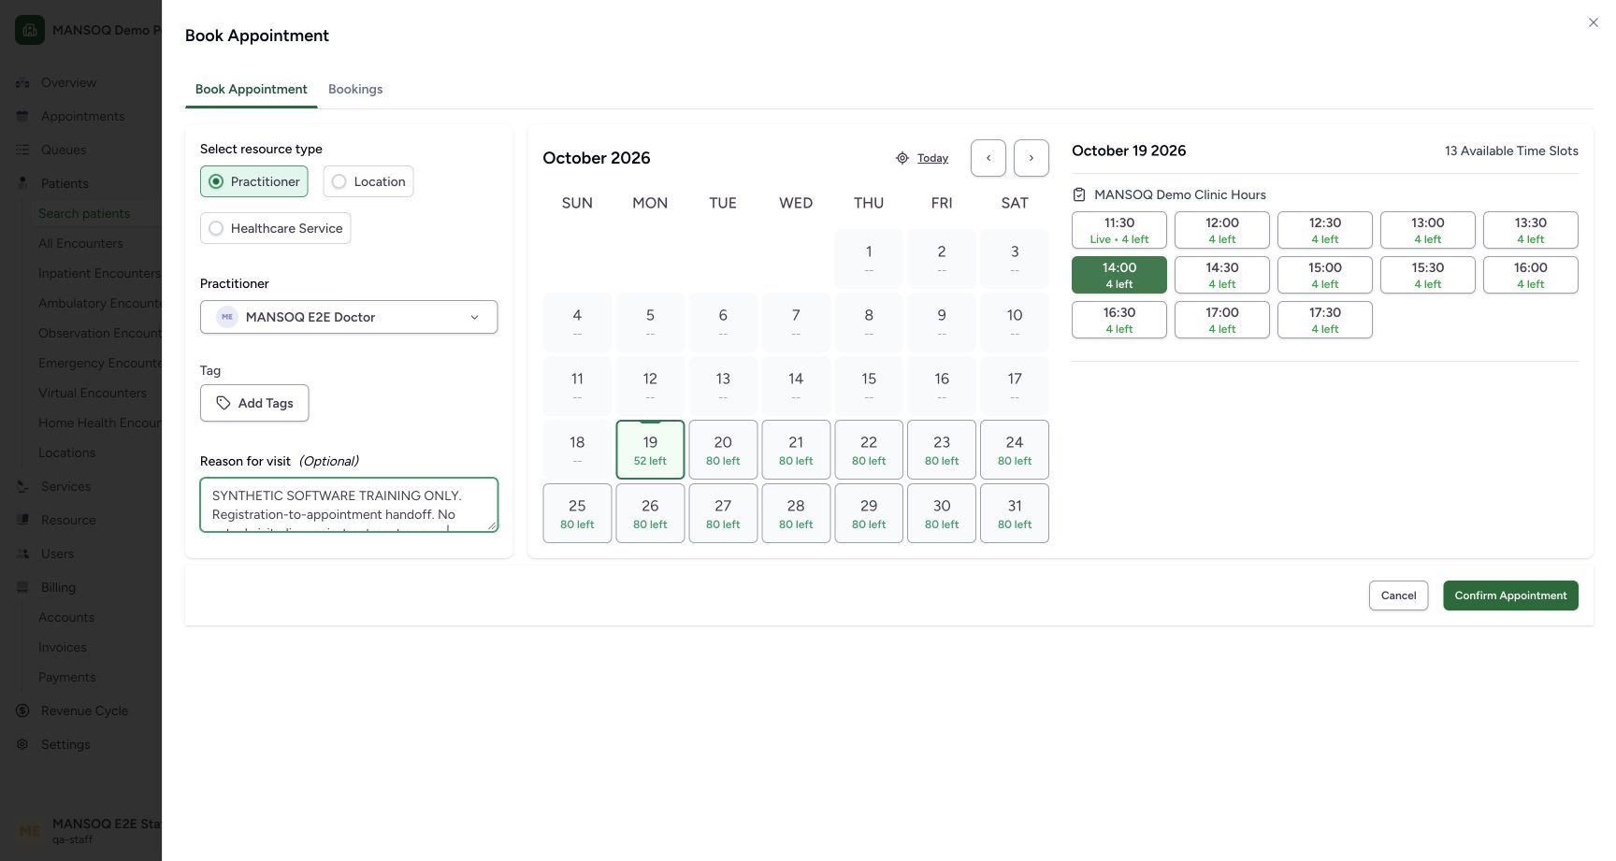Click the Cancel button
The height and width of the screenshot is (861, 1616).
[1398, 596]
